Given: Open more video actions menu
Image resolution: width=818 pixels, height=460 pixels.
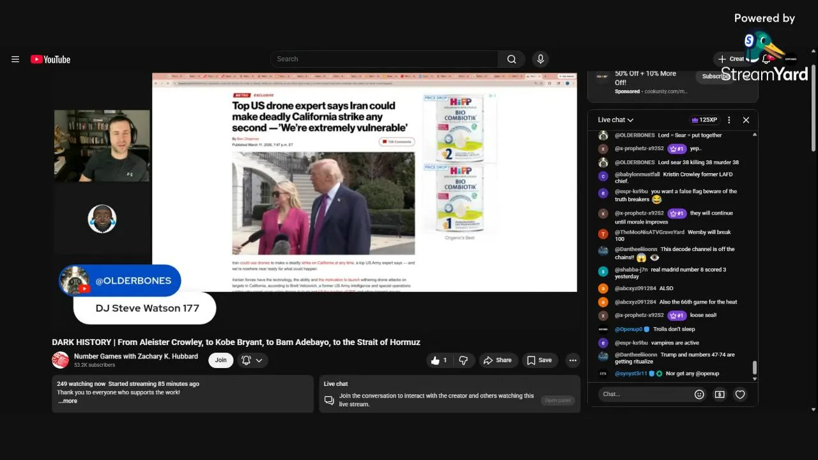Looking at the screenshot, I should point(573,360).
